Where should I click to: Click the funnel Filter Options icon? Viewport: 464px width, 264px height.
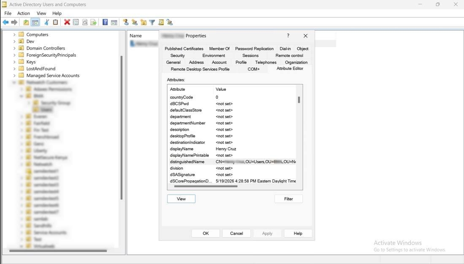(x=152, y=22)
